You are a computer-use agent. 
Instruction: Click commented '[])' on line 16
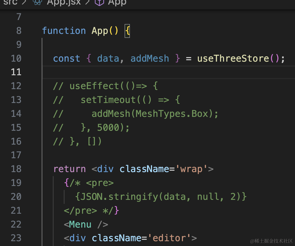coord(95,141)
